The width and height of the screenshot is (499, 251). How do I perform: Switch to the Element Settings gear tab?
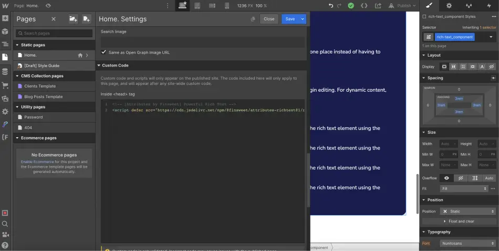449,5
